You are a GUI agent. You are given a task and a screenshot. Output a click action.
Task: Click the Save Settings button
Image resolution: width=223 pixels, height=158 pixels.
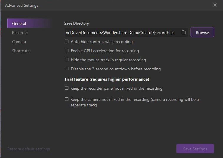pyautogui.click(x=195, y=149)
